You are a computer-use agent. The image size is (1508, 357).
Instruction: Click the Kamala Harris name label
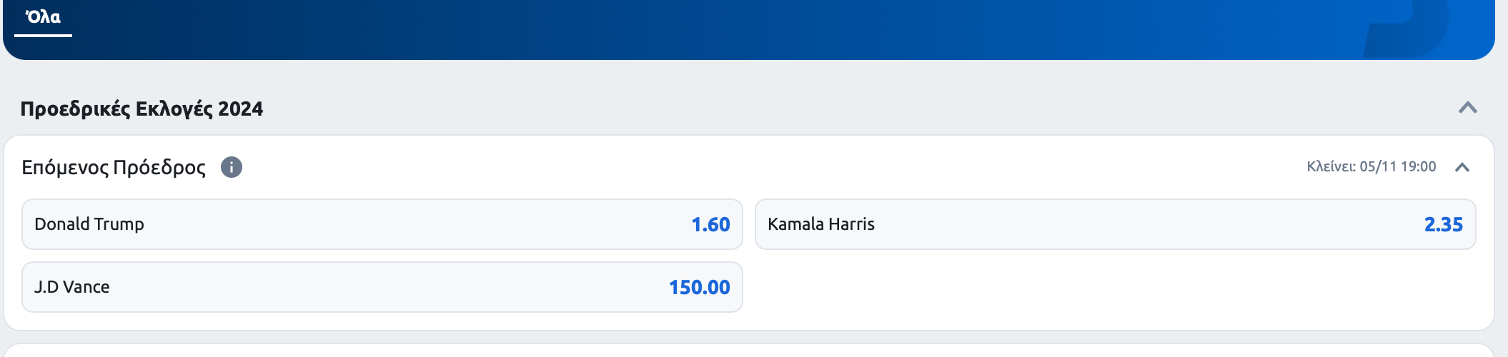(x=820, y=224)
